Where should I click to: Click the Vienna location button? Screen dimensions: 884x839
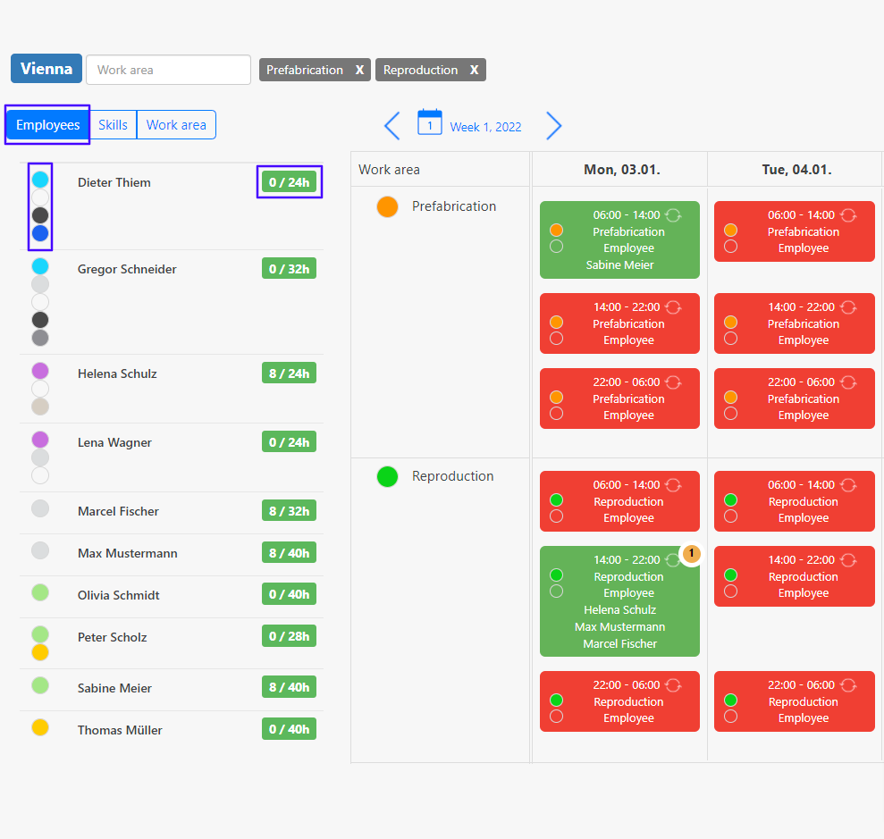[46, 69]
